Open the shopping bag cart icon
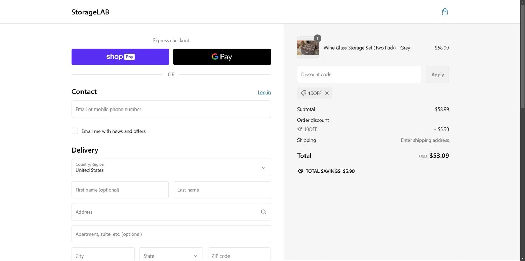The image size is (525, 261). click(444, 12)
